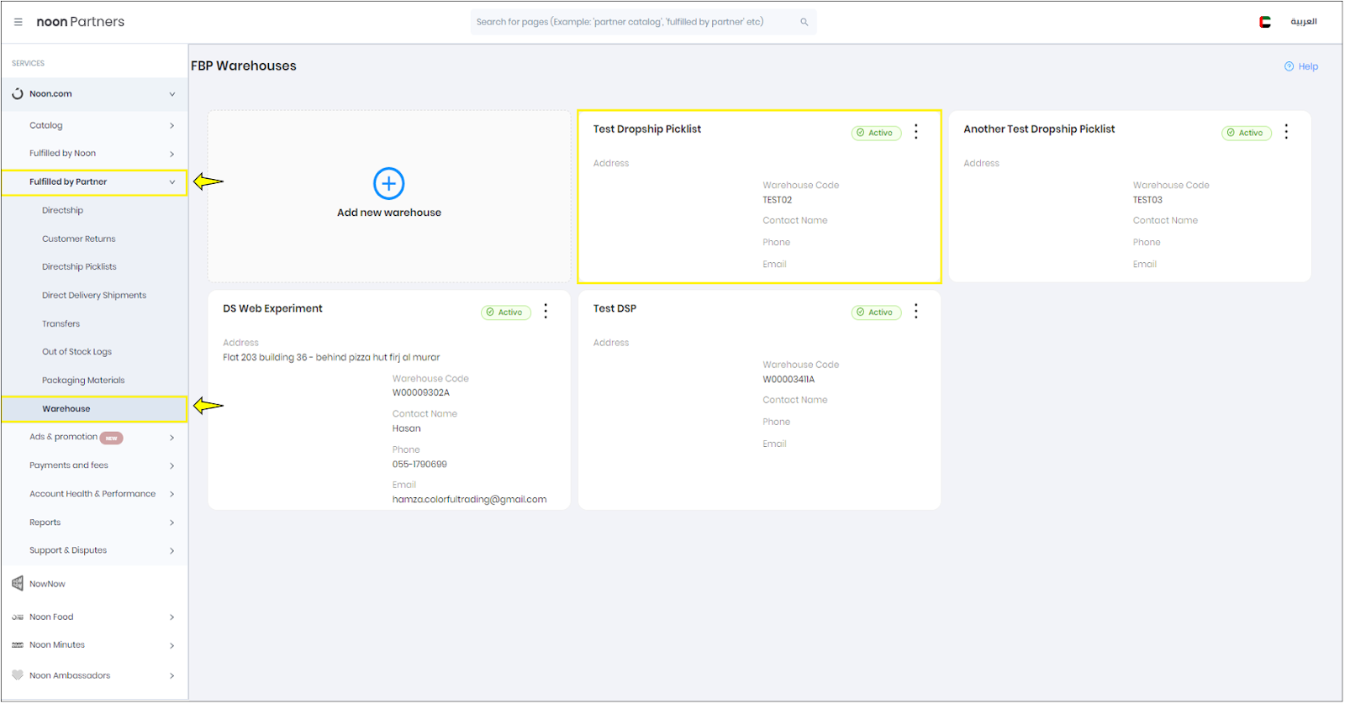Viewport: 1345px width, 704px height.
Task: Expand the Noon Food chevron
Action: [172, 617]
